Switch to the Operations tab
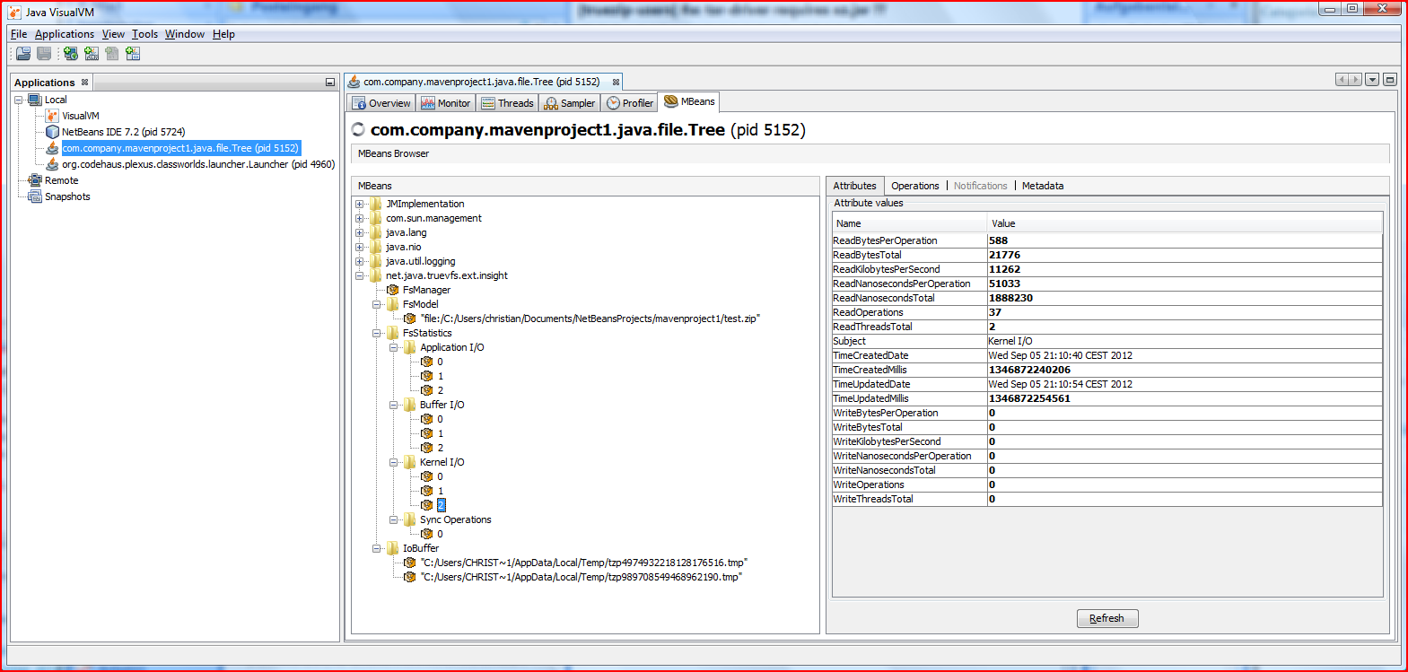Image resolution: width=1408 pixels, height=672 pixels. (914, 186)
